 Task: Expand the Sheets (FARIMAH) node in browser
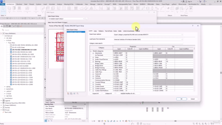point(1,105)
